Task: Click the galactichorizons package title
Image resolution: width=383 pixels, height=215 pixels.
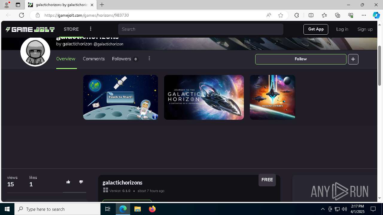Action: click(122, 182)
